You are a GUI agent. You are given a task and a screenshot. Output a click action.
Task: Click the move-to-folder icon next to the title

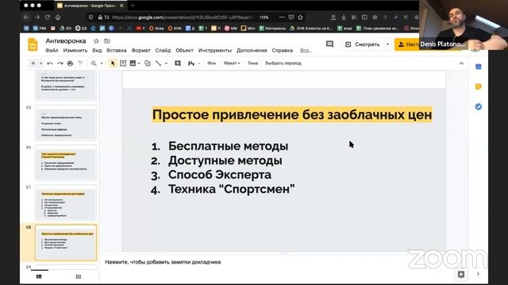(x=107, y=41)
